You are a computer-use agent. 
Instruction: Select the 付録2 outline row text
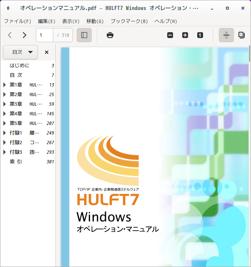24,142
